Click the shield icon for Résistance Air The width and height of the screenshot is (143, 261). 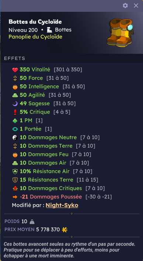point(15,171)
